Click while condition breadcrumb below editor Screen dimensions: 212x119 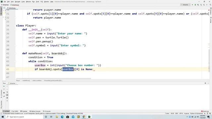tap(37, 81)
